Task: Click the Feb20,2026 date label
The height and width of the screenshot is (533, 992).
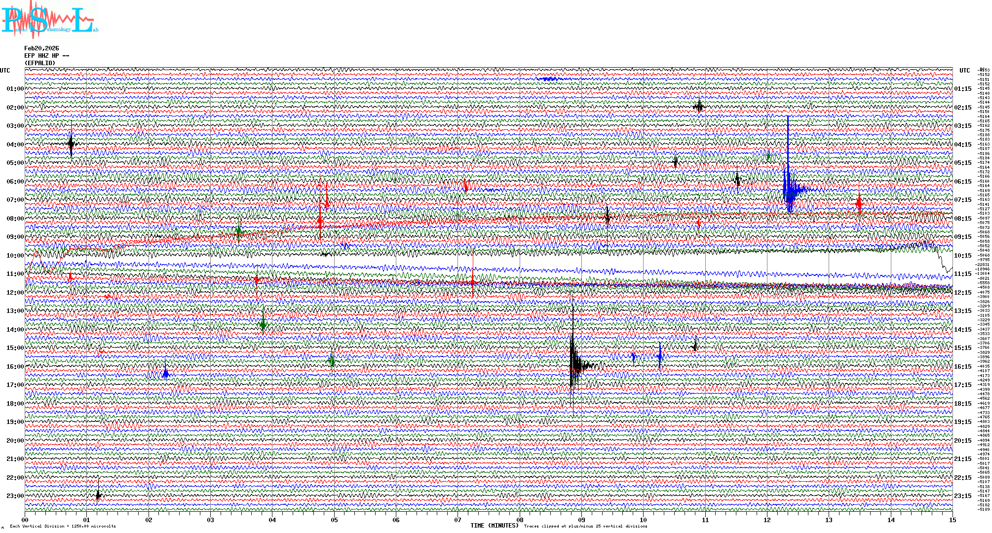Action: [41, 48]
